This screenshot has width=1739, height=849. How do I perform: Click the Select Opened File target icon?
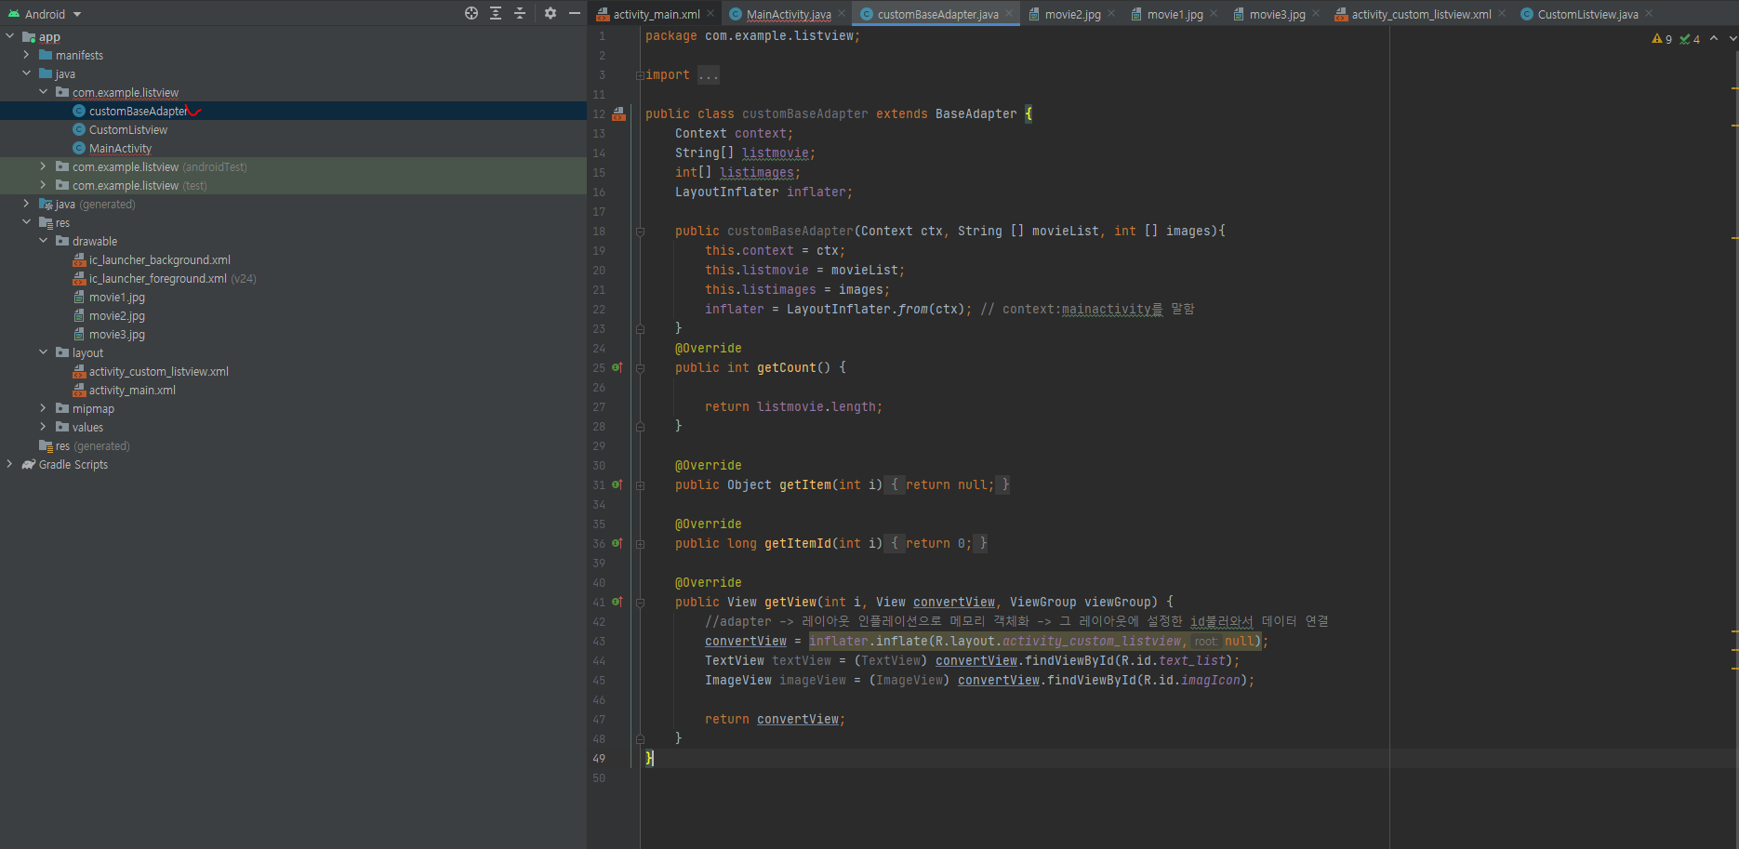tap(471, 13)
